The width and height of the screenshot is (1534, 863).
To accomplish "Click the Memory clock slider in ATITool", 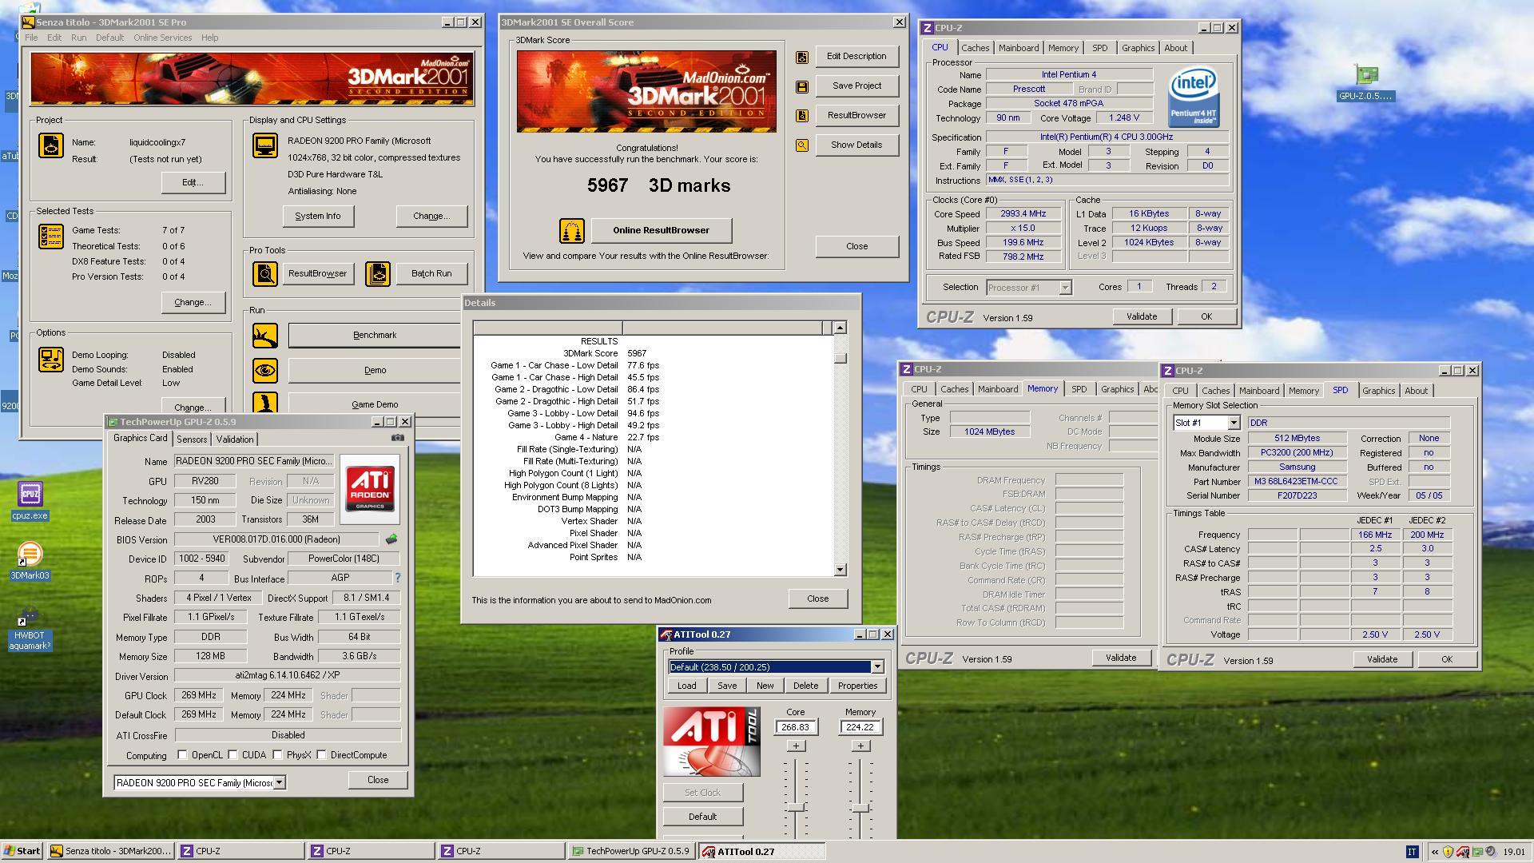I will (860, 808).
